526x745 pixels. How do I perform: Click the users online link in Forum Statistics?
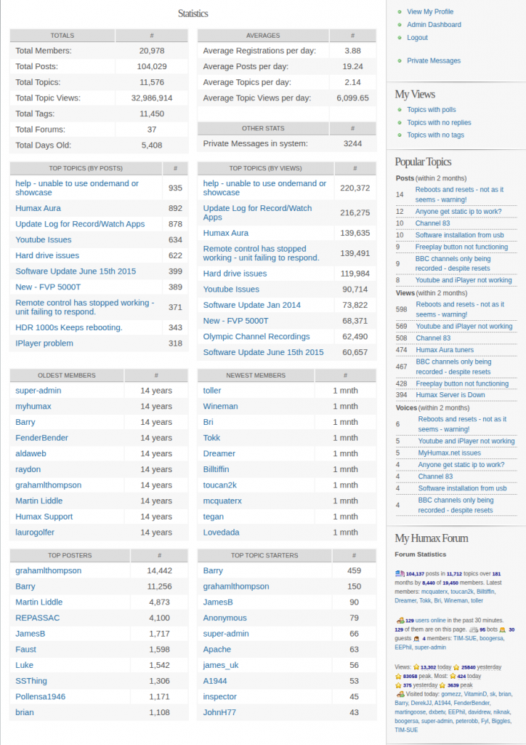pyautogui.click(x=430, y=621)
